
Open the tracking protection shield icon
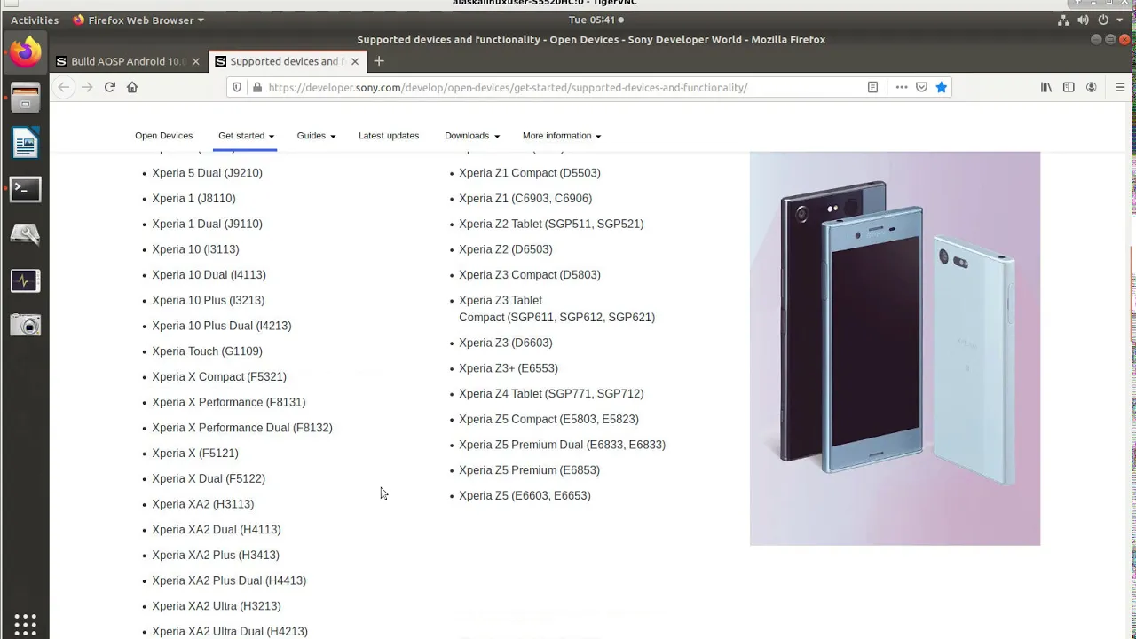[237, 87]
